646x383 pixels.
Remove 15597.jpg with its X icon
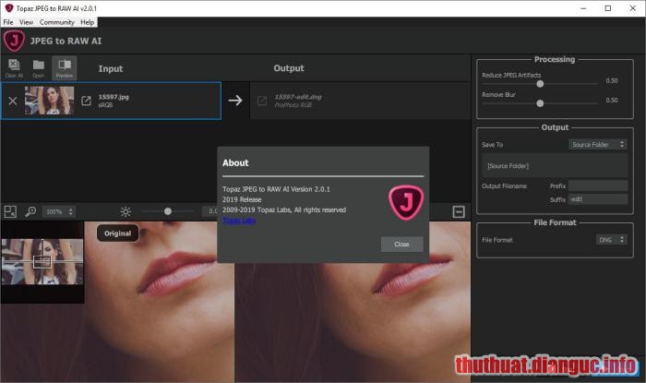coord(13,101)
